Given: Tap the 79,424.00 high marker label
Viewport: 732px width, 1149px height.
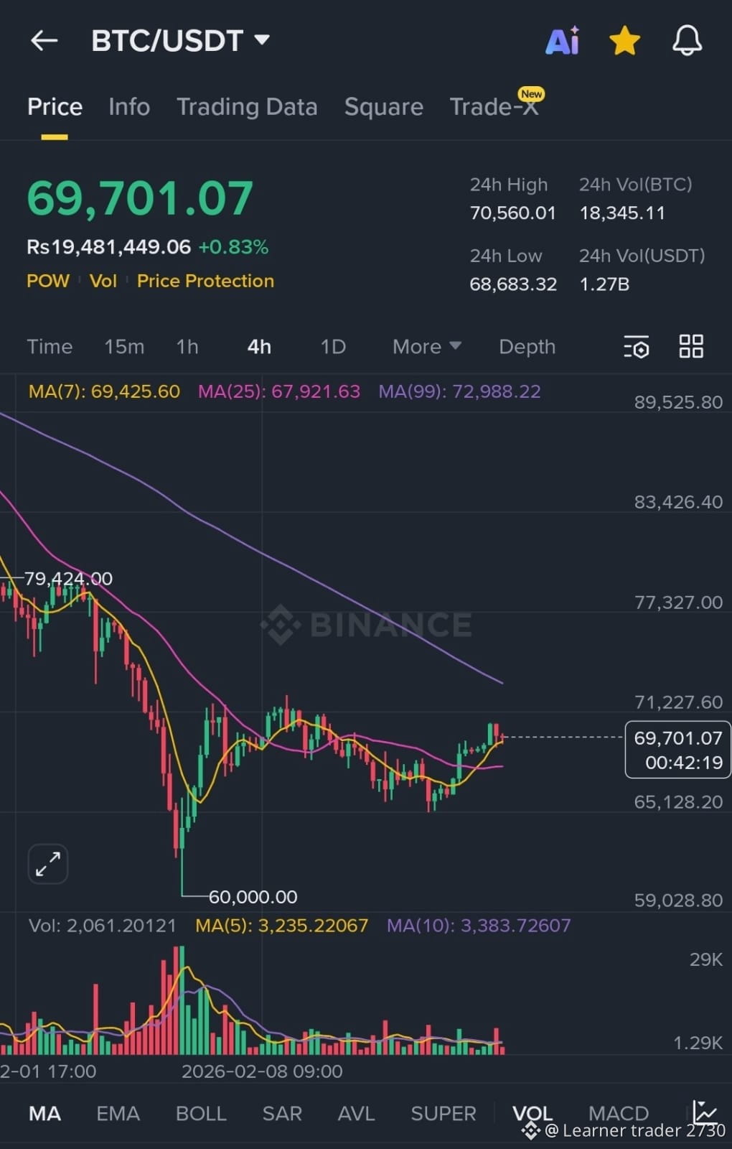Looking at the screenshot, I should pos(68,579).
